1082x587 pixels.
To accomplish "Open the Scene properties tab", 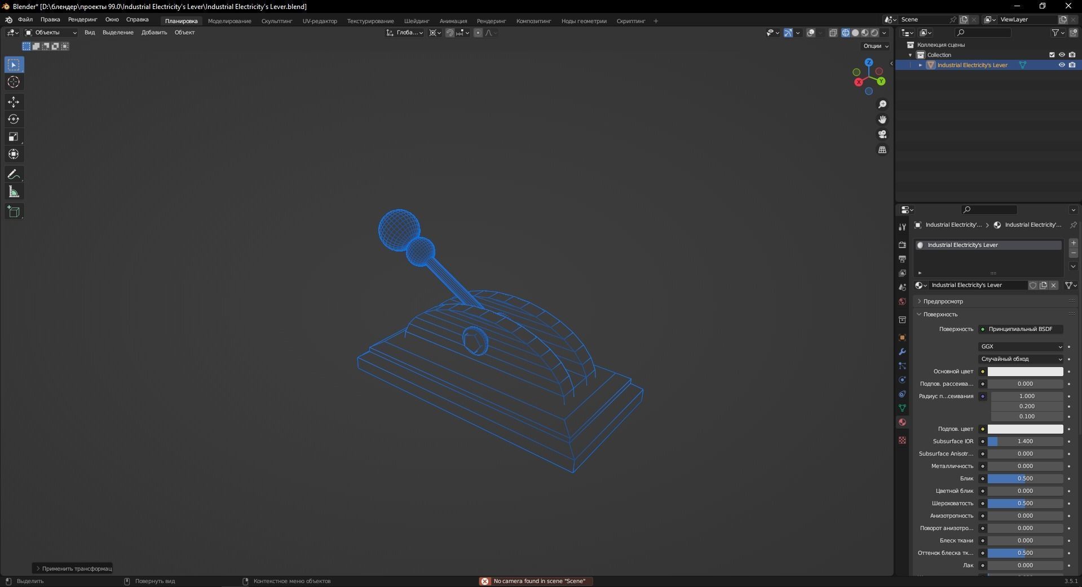I will click(902, 287).
